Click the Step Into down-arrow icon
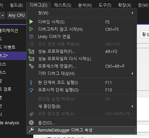This screenshot has width=149, height=138. point(31,82)
